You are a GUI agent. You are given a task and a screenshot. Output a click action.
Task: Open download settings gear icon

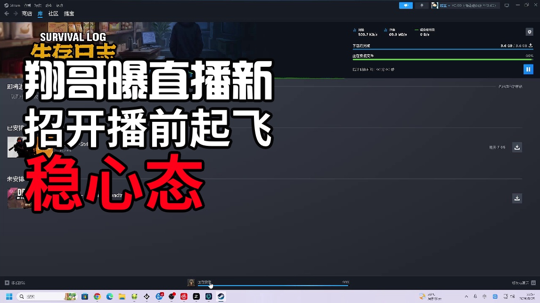coord(529,32)
